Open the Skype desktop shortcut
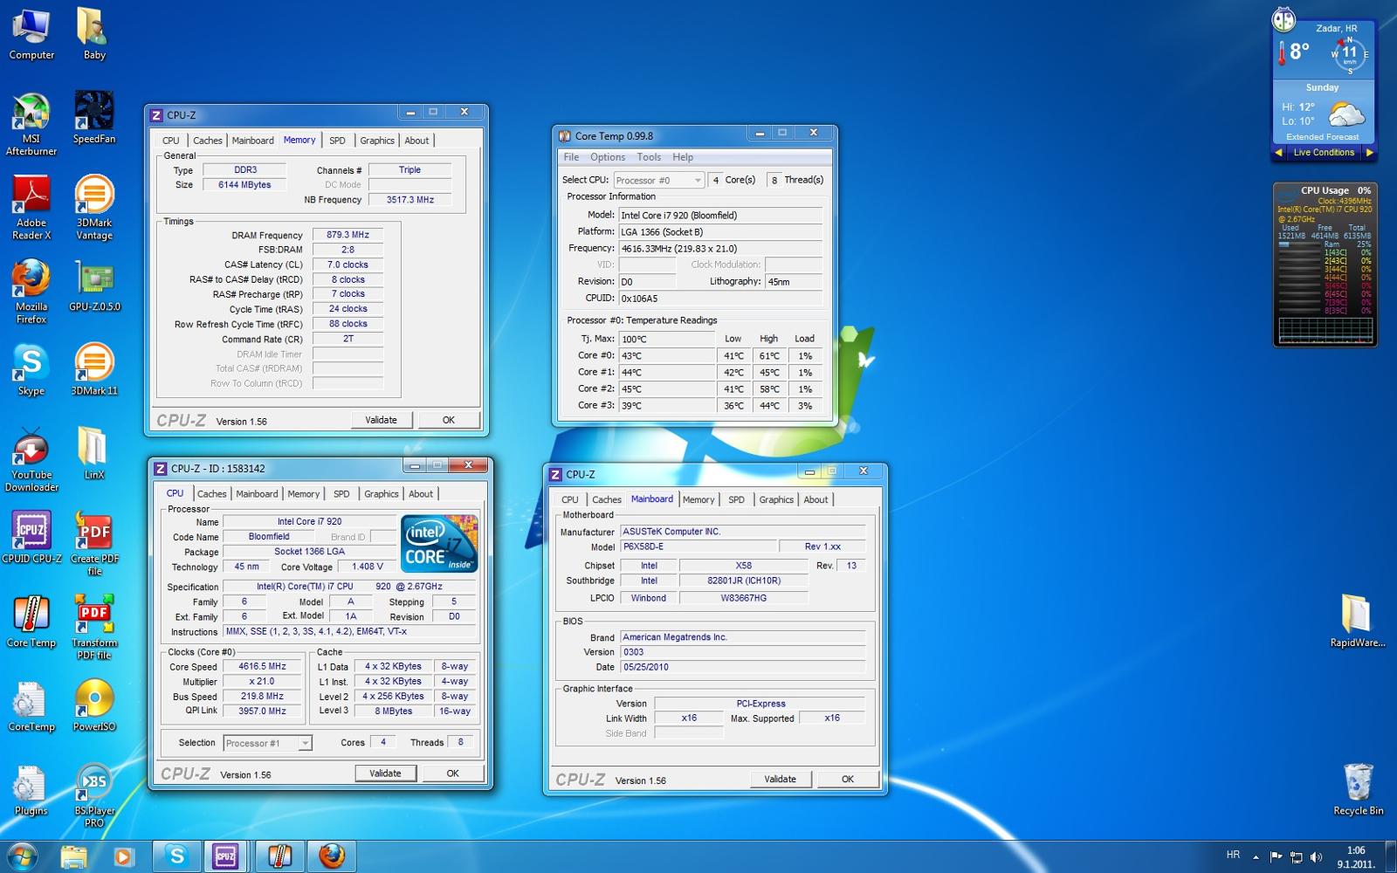 [x=31, y=370]
